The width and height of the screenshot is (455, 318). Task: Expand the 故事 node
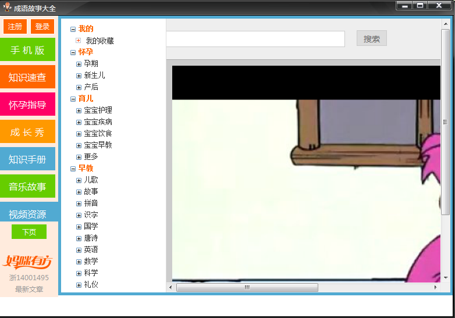click(79, 192)
